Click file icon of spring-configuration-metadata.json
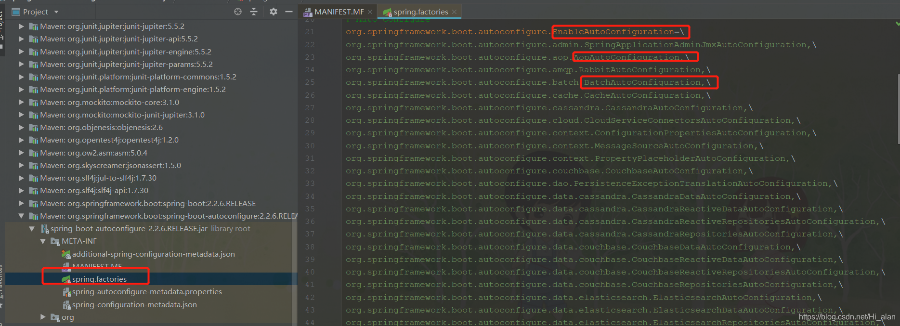 pos(66,304)
